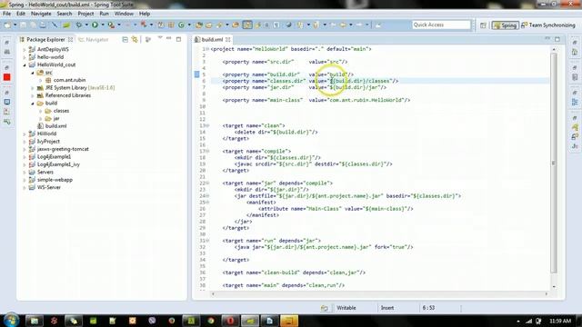Maximize the Package Explorer view
The width and height of the screenshot is (582, 327).
pos(178,39)
